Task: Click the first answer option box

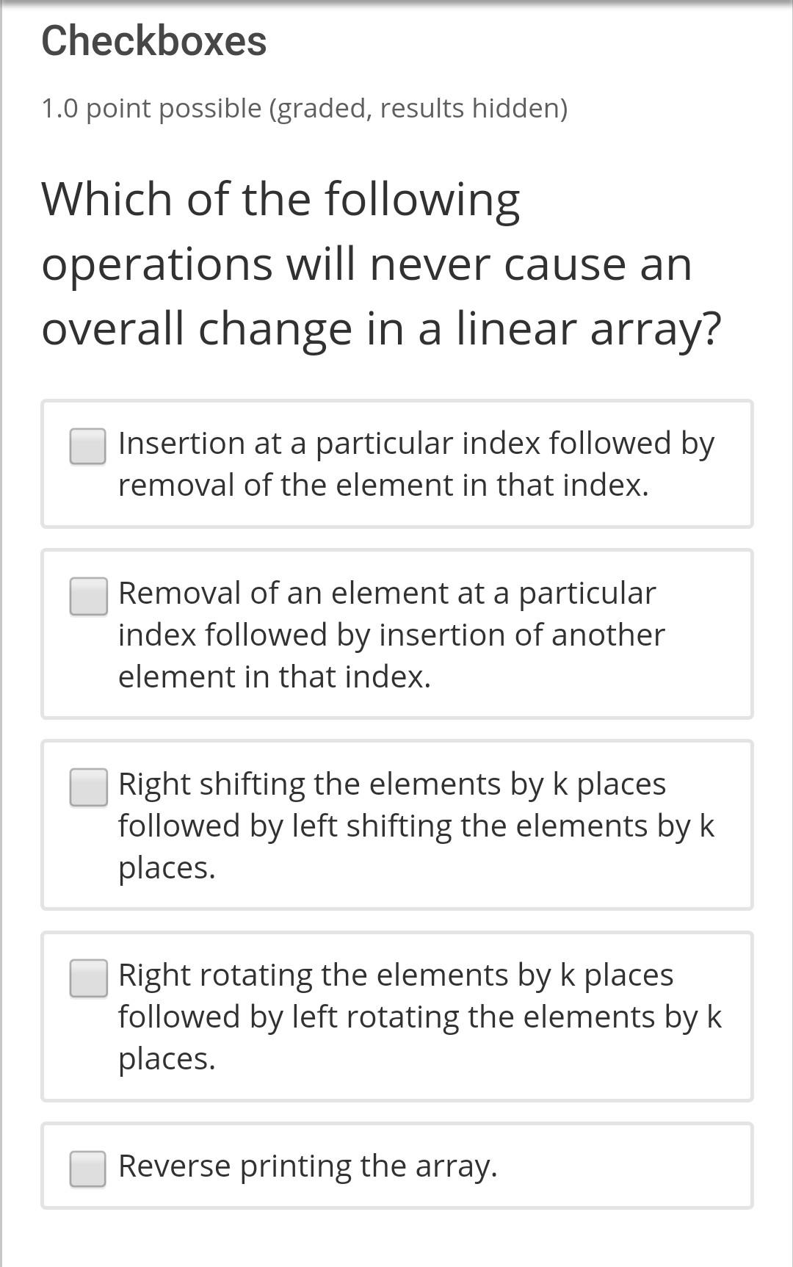Action: click(x=396, y=463)
